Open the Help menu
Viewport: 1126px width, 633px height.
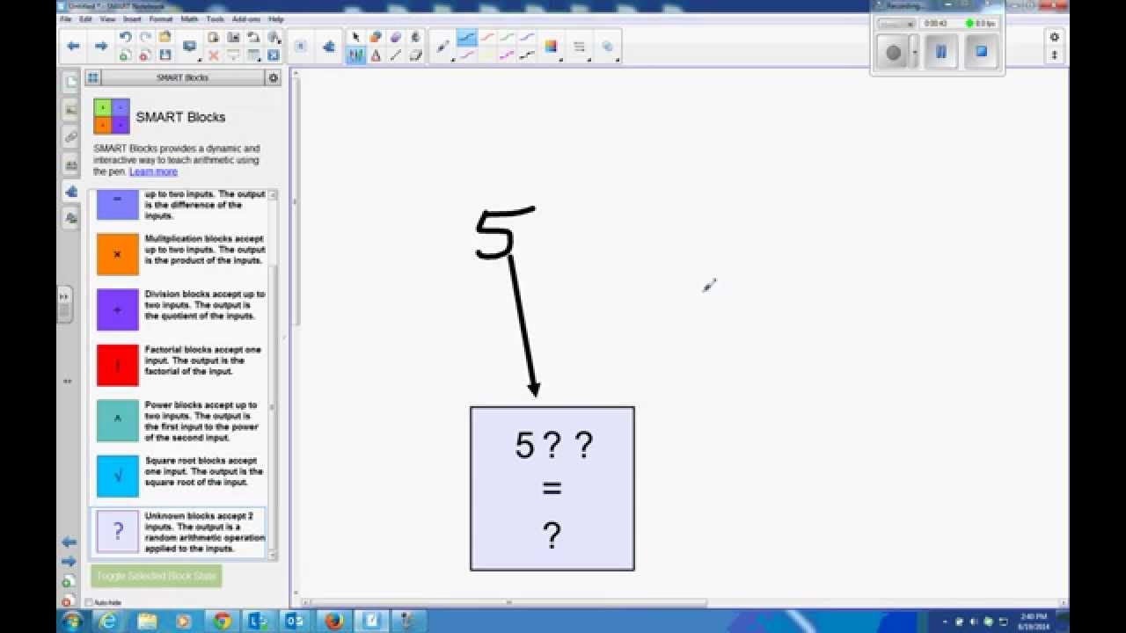[275, 18]
